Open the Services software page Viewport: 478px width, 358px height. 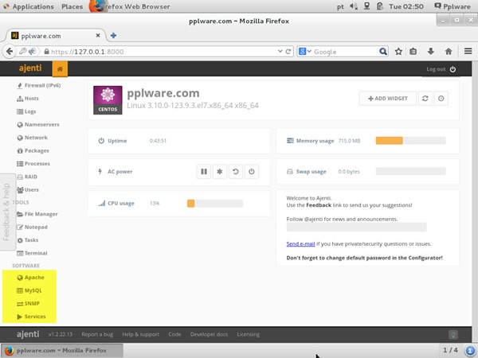point(31,317)
